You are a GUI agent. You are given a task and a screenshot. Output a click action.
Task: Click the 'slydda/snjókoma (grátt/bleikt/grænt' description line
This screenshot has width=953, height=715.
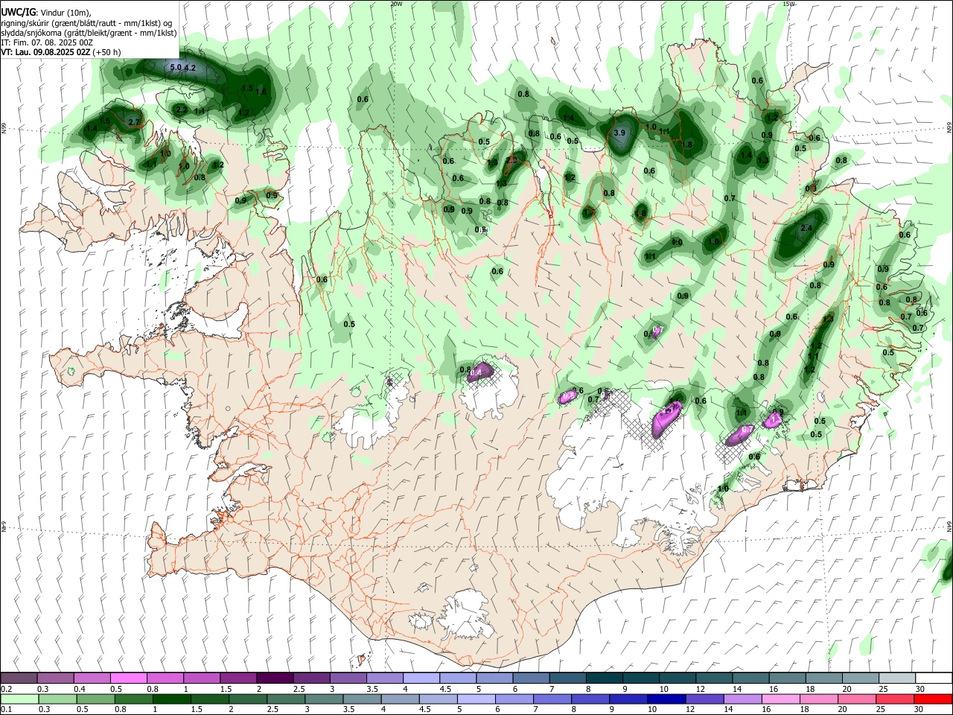(x=89, y=33)
